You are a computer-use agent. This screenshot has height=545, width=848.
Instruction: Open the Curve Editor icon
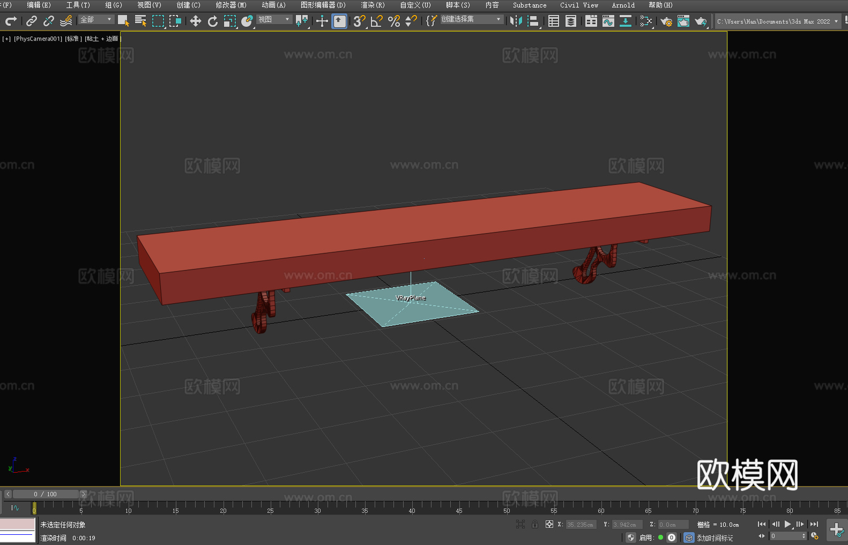(x=608, y=21)
